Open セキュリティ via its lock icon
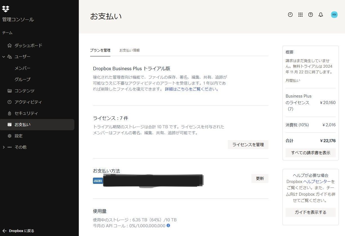This screenshot has width=345, height=236. [x=10, y=113]
